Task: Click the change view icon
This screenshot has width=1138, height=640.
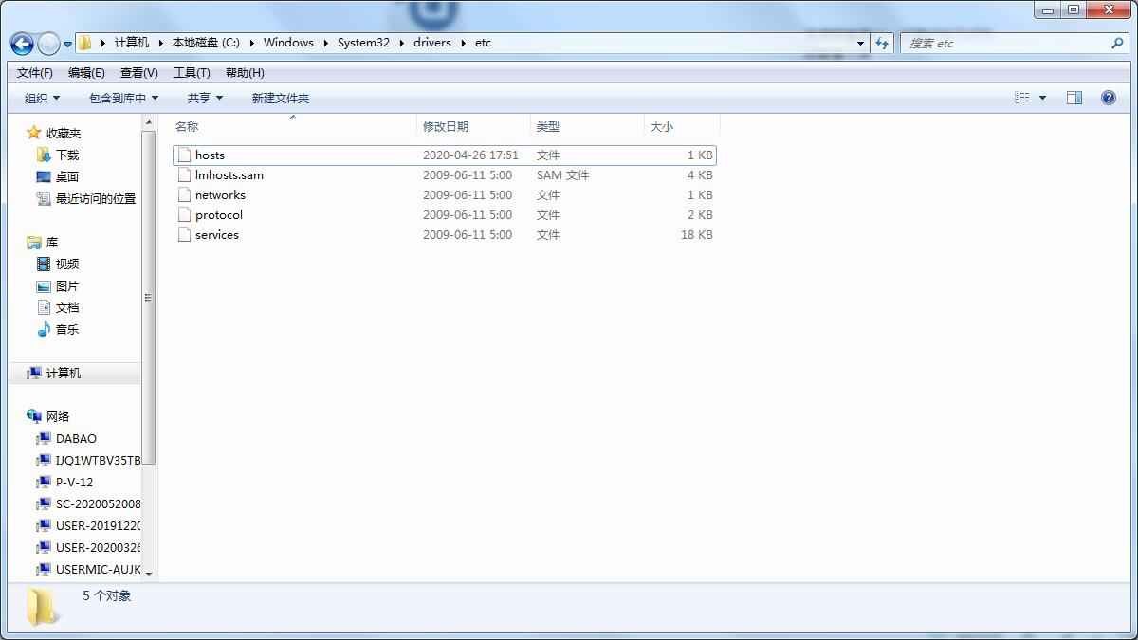Action: coord(1022,98)
